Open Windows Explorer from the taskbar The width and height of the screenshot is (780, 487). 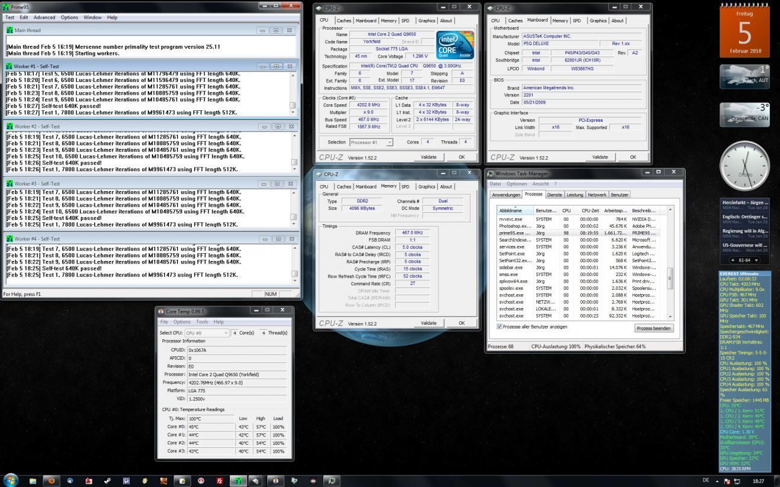[33, 481]
